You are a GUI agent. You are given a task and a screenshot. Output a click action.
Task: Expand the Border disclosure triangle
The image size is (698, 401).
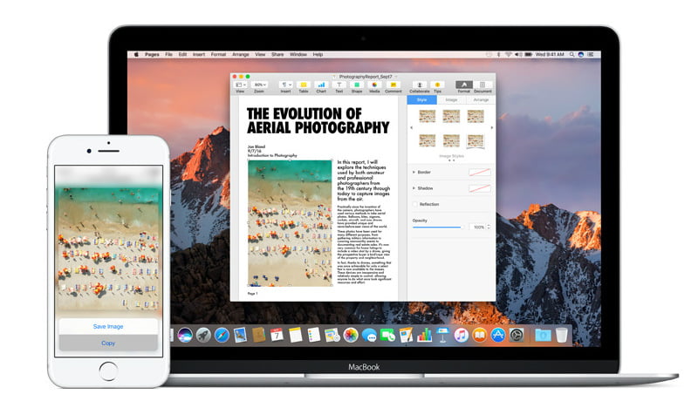tap(414, 173)
